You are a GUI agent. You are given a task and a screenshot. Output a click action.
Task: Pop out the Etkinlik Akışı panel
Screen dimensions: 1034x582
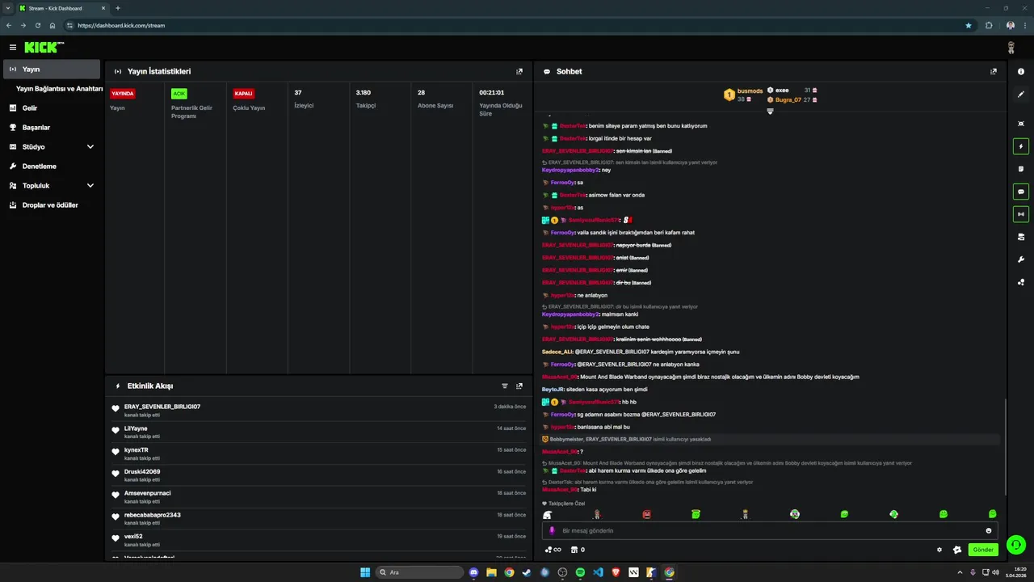[x=519, y=386]
